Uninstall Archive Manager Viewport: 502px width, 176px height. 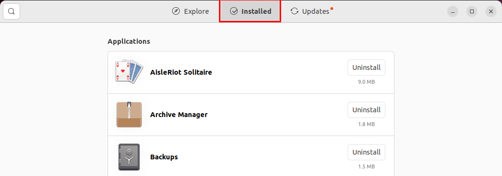tap(366, 110)
